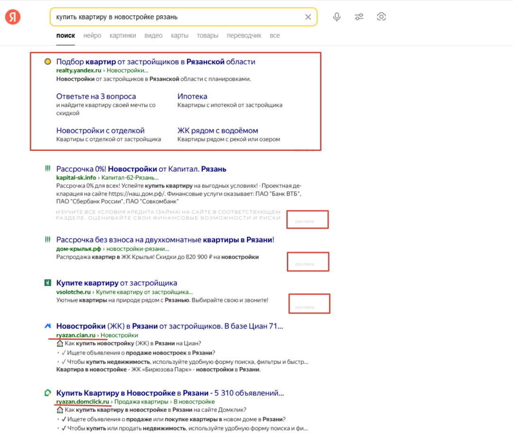Click the Yandex logo icon
Viewport: 513px width, 440px height.
13,17
